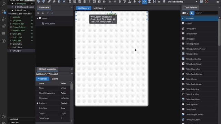This screenshot has width=221, height=124.
Task: Open the Events tab in Object Inspector
Action: tap(55, 79)
